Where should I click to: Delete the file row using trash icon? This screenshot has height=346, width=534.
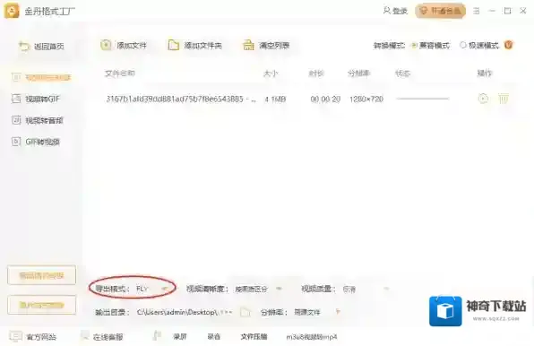(x=504, y=99)
